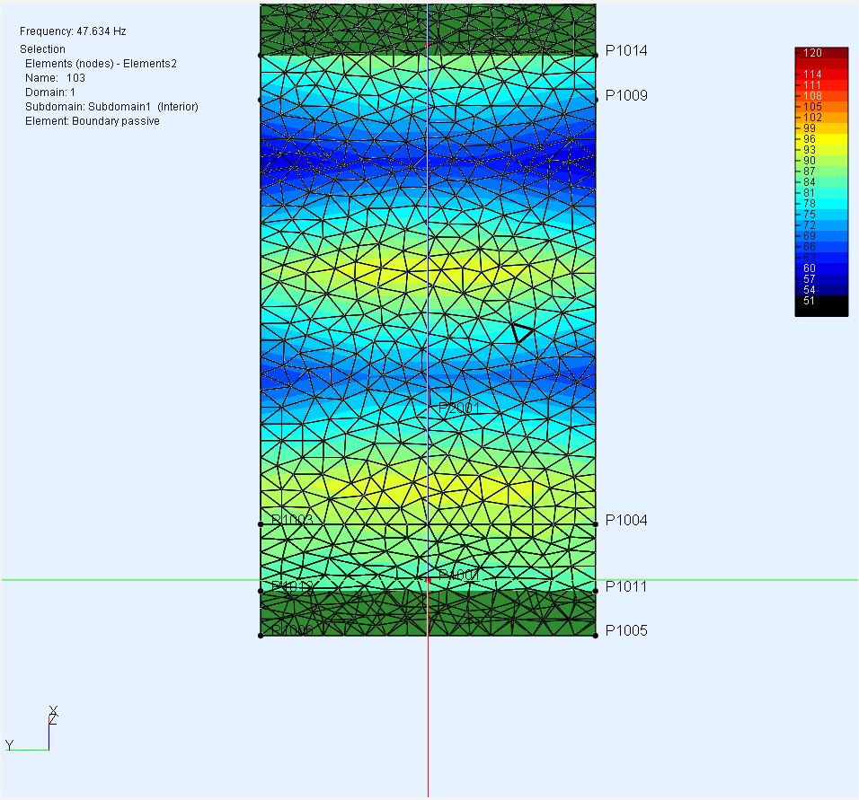Image resolution: width=859 pixels, height=800 pixels.
Task: Click point label P1005
Action: click(x=625, y=631)
